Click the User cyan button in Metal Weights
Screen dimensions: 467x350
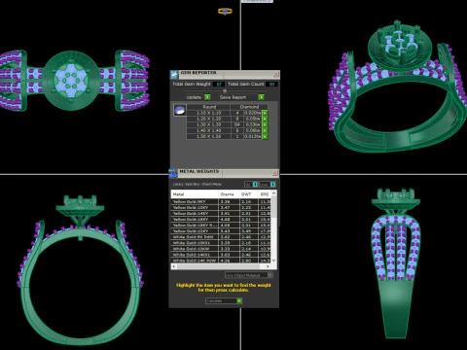[x=272, y=185]
